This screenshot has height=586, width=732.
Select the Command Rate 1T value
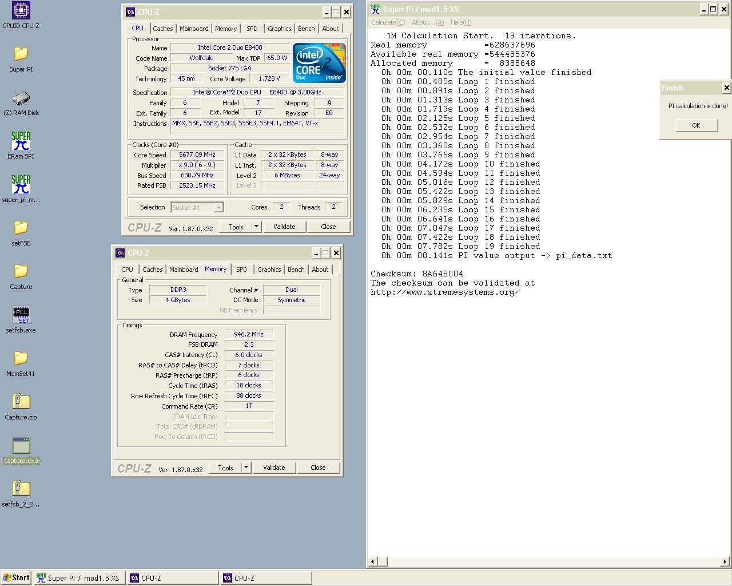tap(249, 406)
